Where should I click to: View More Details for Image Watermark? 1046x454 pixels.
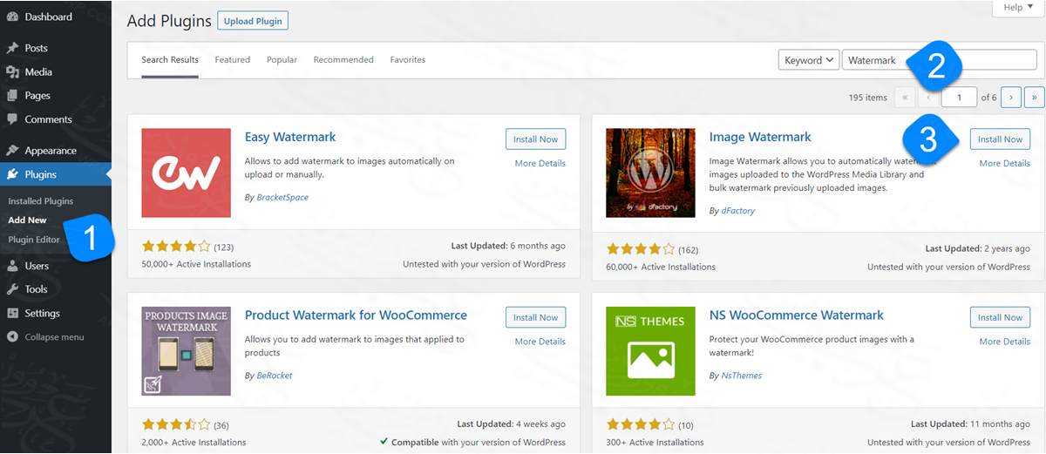click(1004, 164)
